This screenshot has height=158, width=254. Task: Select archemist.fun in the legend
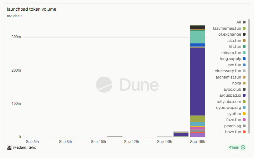pyautogui.click(x=230, y=77)
